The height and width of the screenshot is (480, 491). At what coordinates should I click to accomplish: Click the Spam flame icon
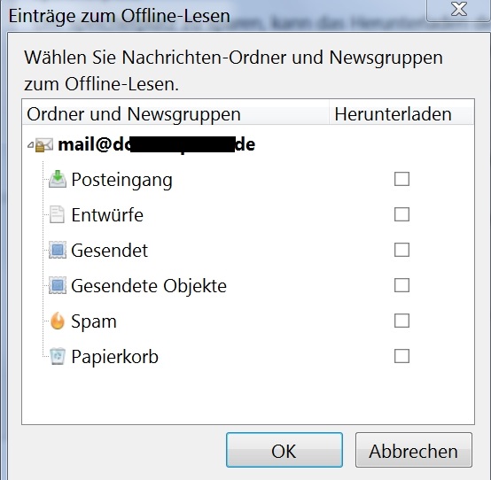(58, 321)
